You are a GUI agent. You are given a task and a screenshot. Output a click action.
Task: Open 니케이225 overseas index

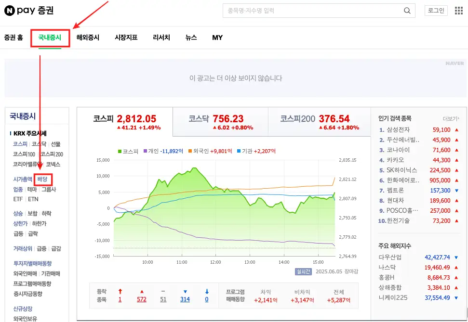pyautogui.click(x=393, y=298)
